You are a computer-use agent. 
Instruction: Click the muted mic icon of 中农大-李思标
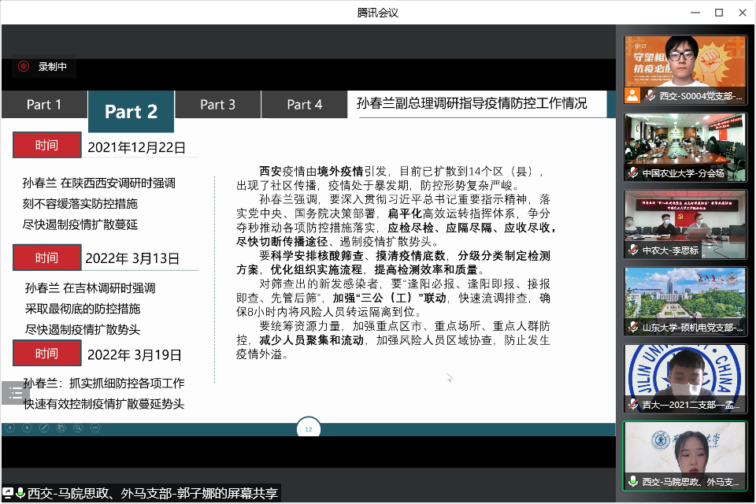(632, 250)
